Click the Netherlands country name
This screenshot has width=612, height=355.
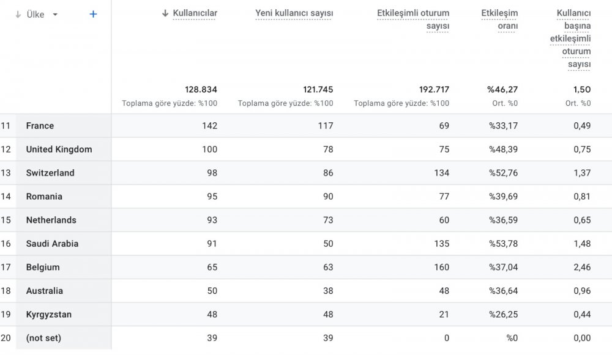click(51, 220)
